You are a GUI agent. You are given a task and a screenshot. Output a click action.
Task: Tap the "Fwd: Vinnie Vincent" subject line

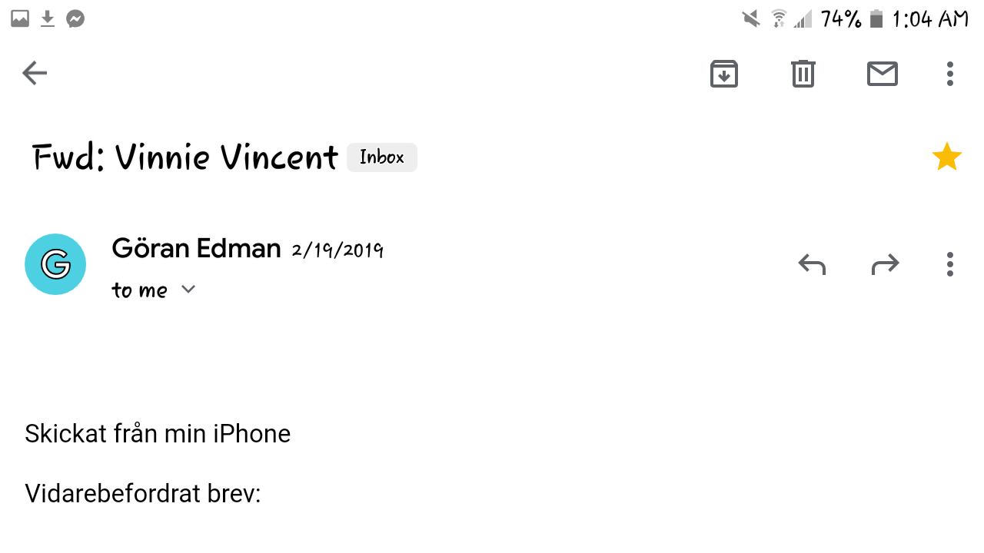(185, 157)
